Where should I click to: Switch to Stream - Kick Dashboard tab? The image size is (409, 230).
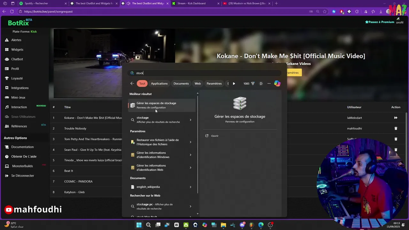click(196, 4)
